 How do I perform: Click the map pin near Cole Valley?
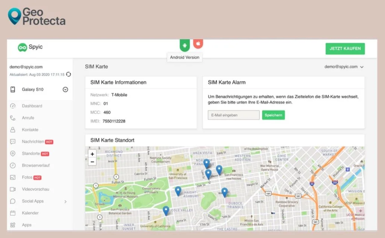tap(166, 211)
